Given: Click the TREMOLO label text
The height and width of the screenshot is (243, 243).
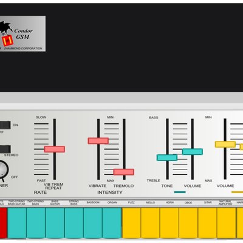Looking at the screenshot, I should pos(123,186).
